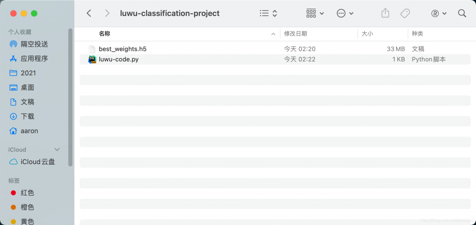Open Applications (应用程序) in the sidebar

[34, 59]
